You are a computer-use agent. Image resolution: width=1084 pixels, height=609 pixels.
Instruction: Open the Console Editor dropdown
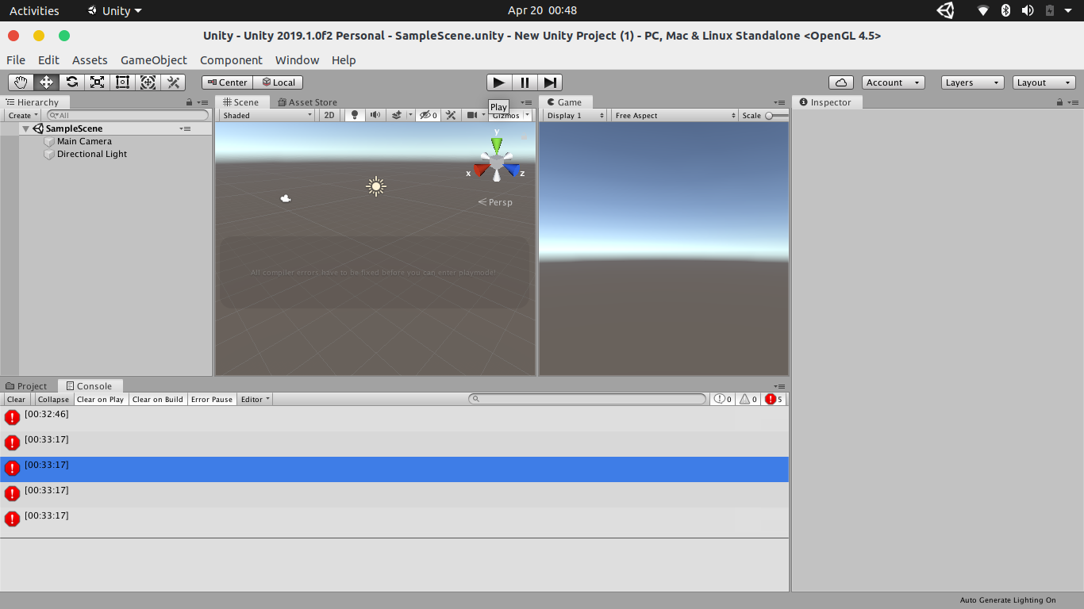[x=255, y=399]
